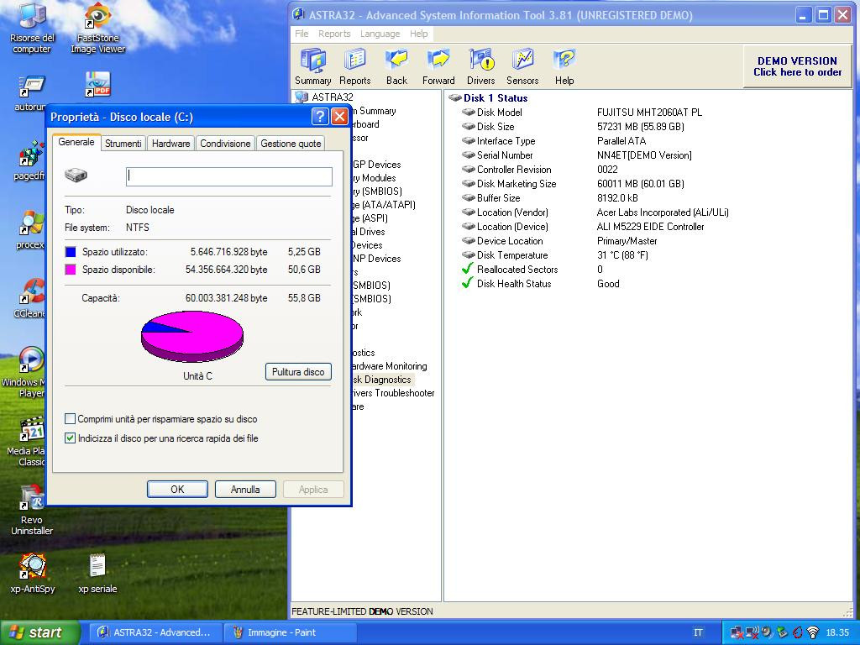
Task: Click the Forward arrow toolbar icon
Action: (x=438, y=66)
